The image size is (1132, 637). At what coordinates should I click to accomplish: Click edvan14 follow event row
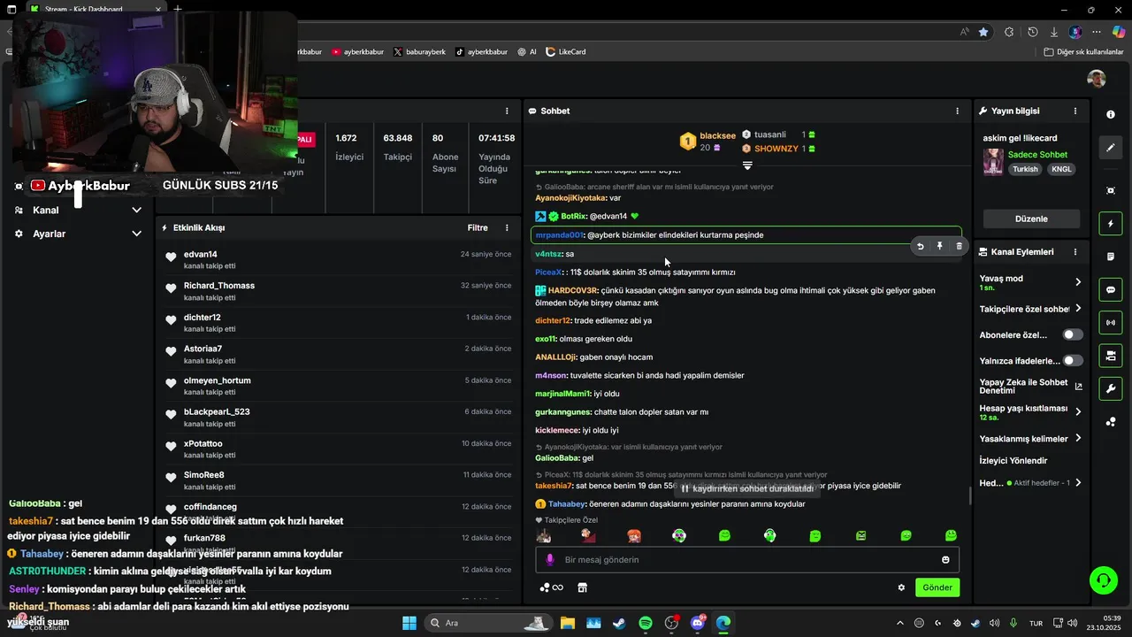pos(338,259)
